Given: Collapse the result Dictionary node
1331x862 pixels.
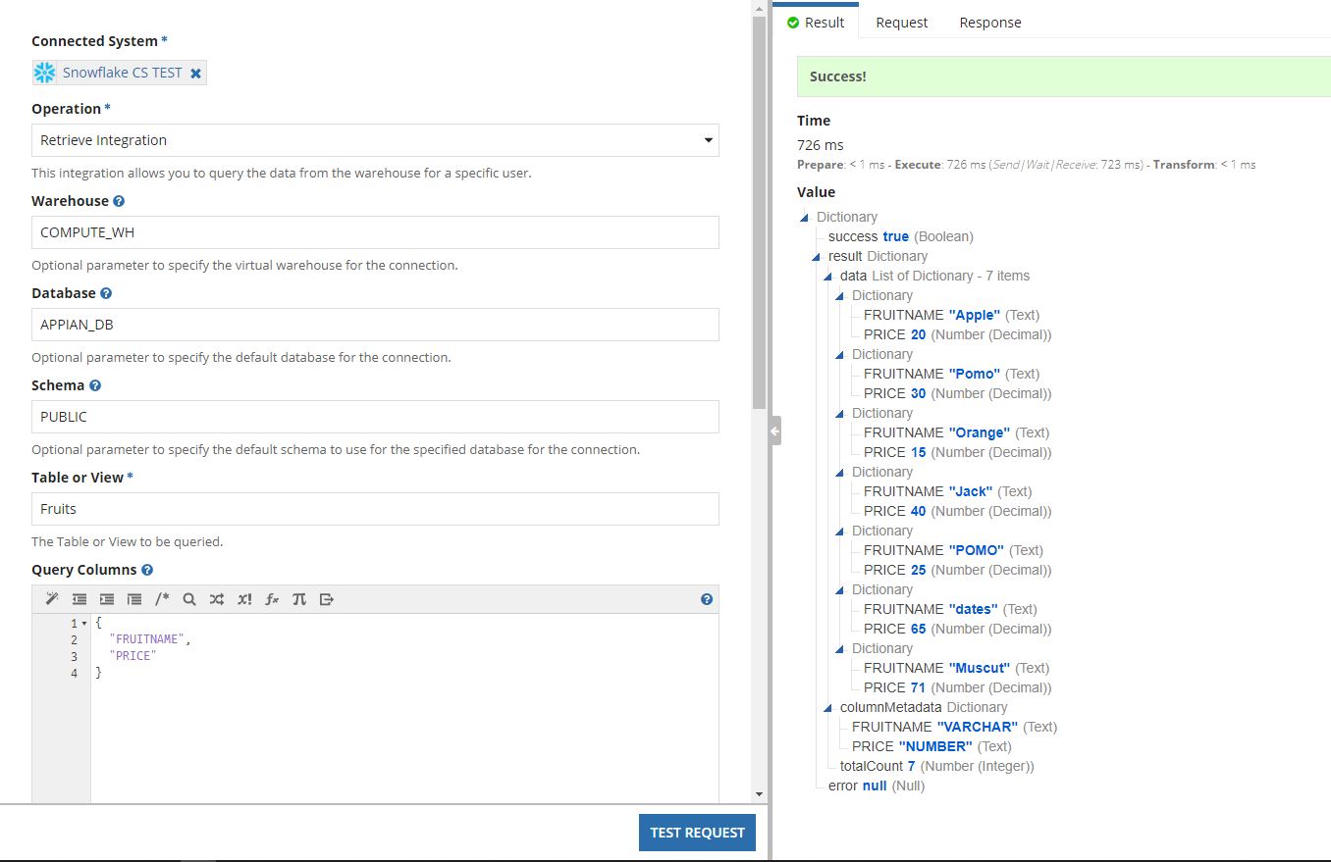Looking at the screenshot, I should [817, 256].
